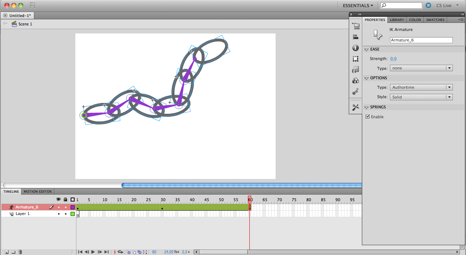This screenshot has height=255, width=466.
Task: Open the Transform panel
Action: point(355,59)
